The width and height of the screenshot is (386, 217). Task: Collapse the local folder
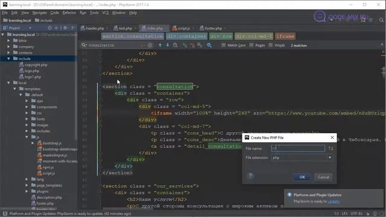click(8, 83)
